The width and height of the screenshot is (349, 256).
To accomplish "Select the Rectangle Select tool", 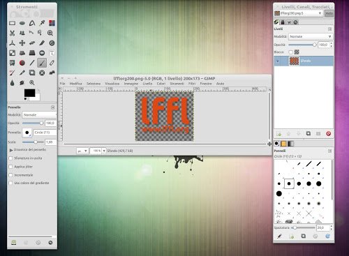I will [x=13, y=23].
